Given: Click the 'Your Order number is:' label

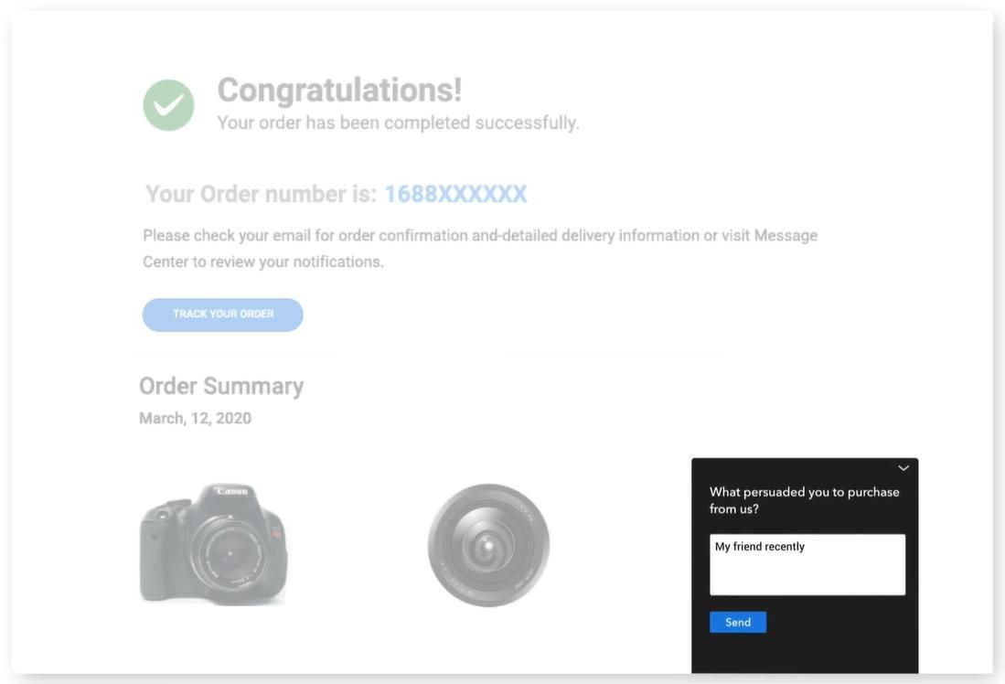Looking at the screenshot, I should tap(261, 194).
